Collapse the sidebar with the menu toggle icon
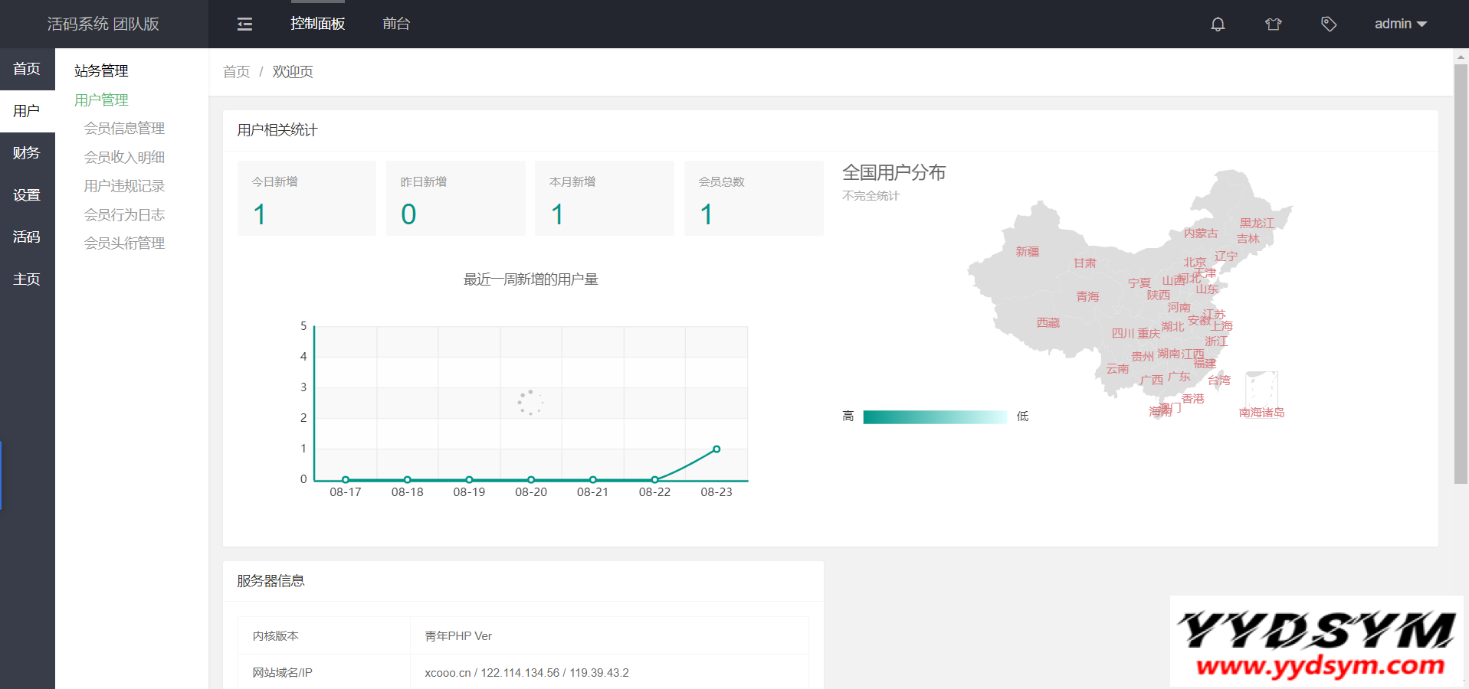Screen dimensions: 1469x689 pos(244,24)
